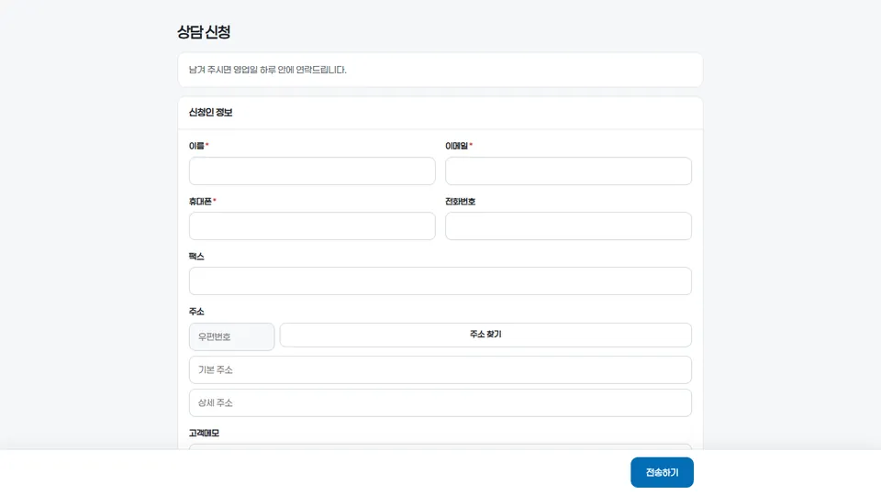Click the 전화번호 label text

pos(460,202)
